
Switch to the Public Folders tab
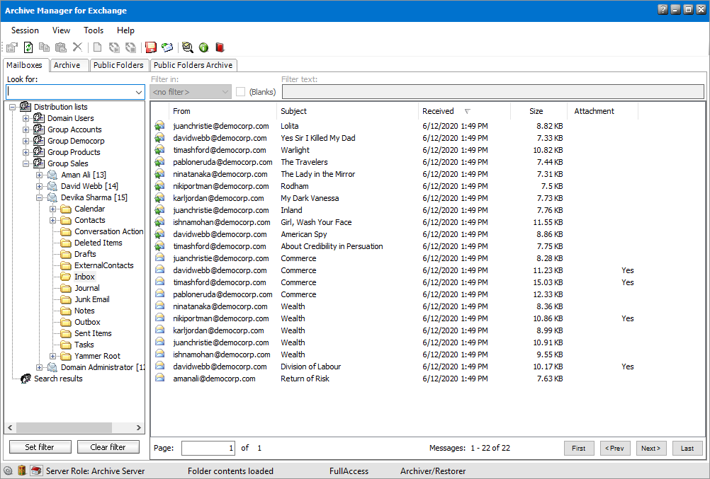point(118,65)
